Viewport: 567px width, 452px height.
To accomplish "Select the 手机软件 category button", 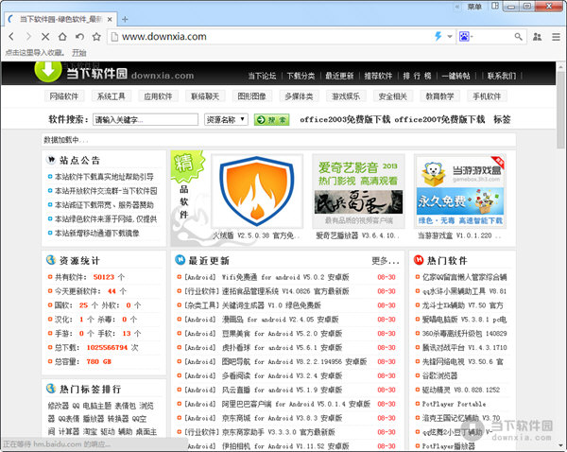I will tap(487, 96).
